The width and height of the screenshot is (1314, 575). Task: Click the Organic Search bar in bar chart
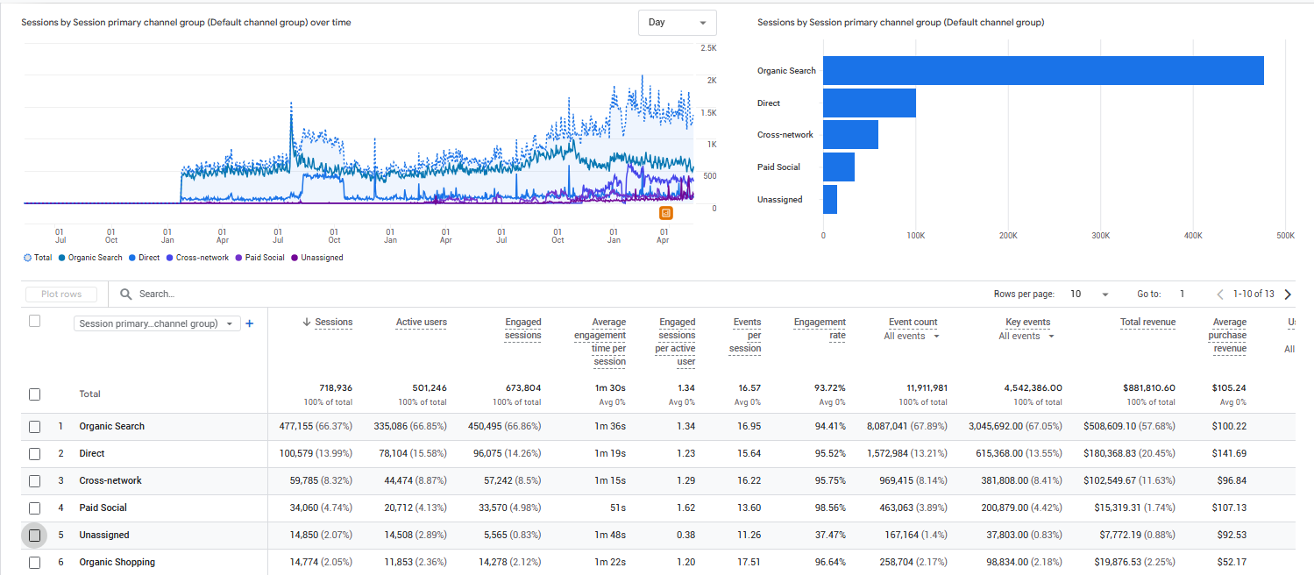[1043, 71]
